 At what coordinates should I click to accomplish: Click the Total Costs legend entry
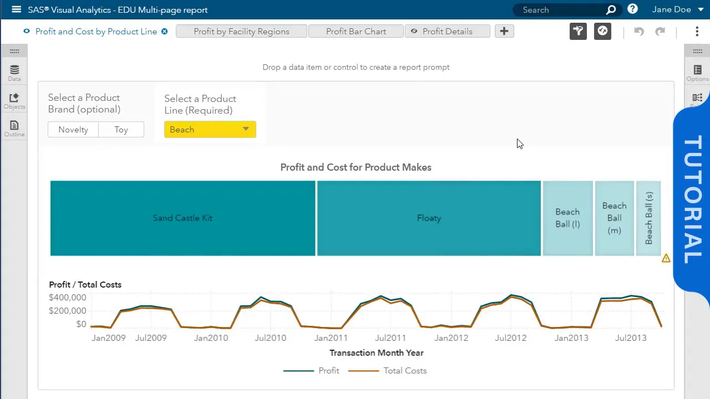(387, 371)
